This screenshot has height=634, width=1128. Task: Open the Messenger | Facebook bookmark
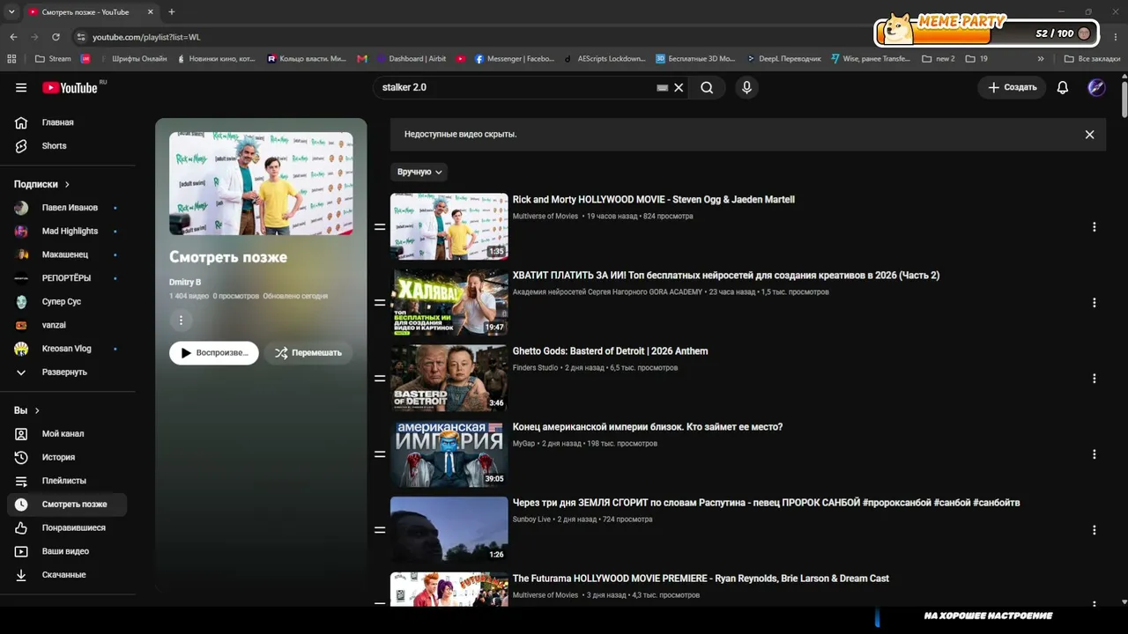515,59
